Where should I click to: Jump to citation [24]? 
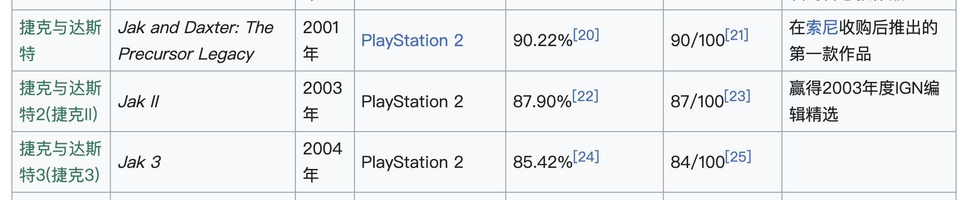pyautogui.click(x=586, y=156)
